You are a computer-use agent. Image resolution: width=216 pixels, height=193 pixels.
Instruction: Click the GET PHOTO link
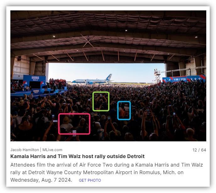point(90,180)
